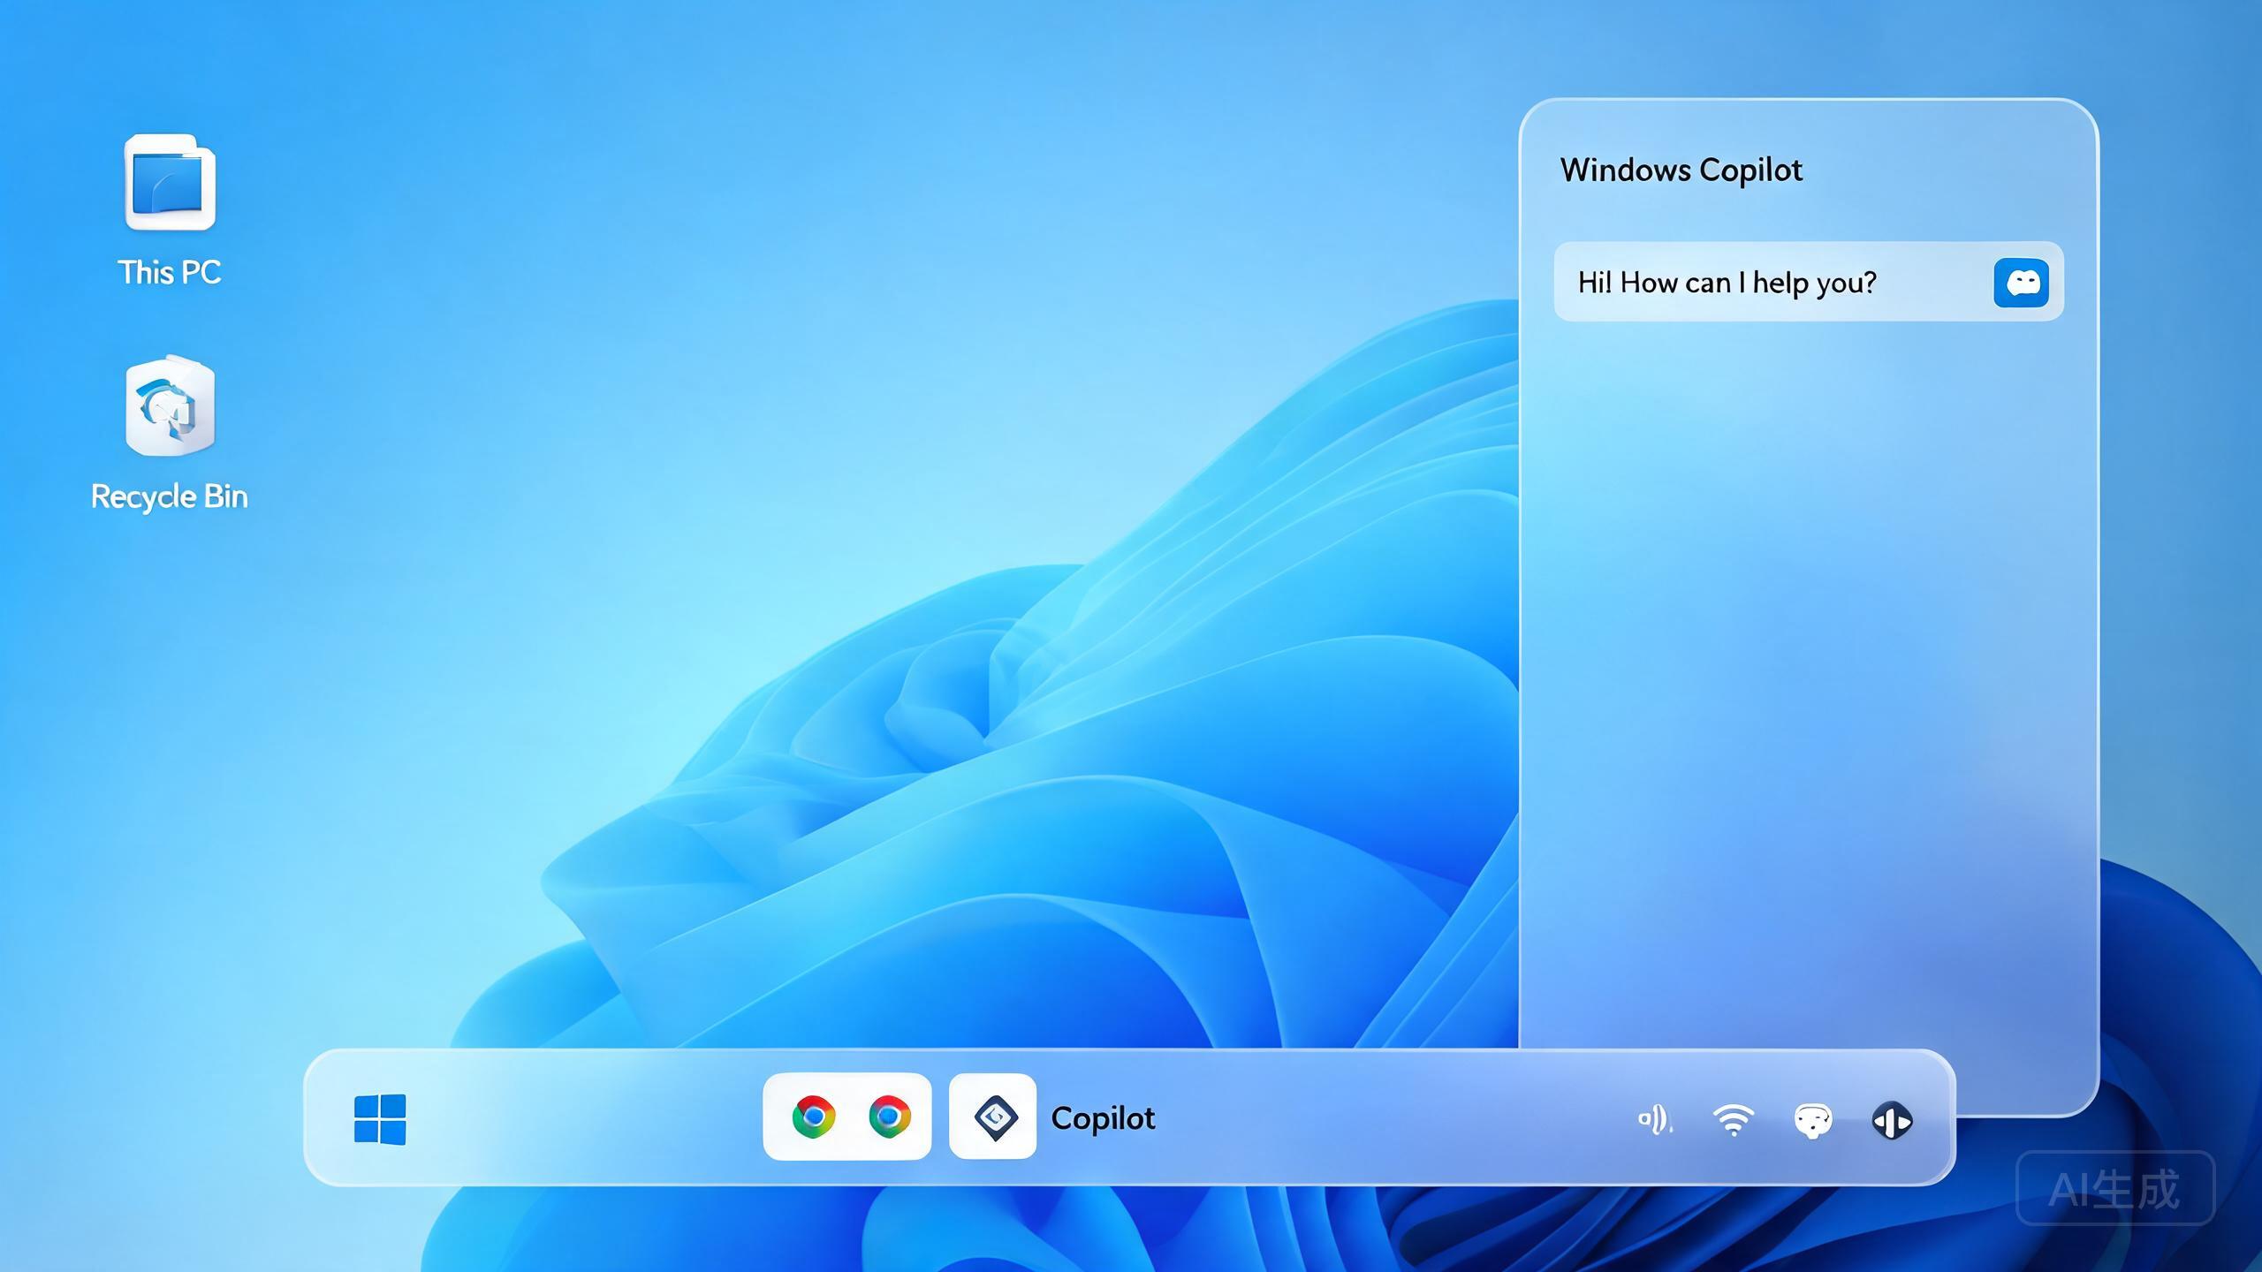Click the blue Copilot chat send icon
The height and width of the screenshot is (1272, 2262).
click(2022, 283)
